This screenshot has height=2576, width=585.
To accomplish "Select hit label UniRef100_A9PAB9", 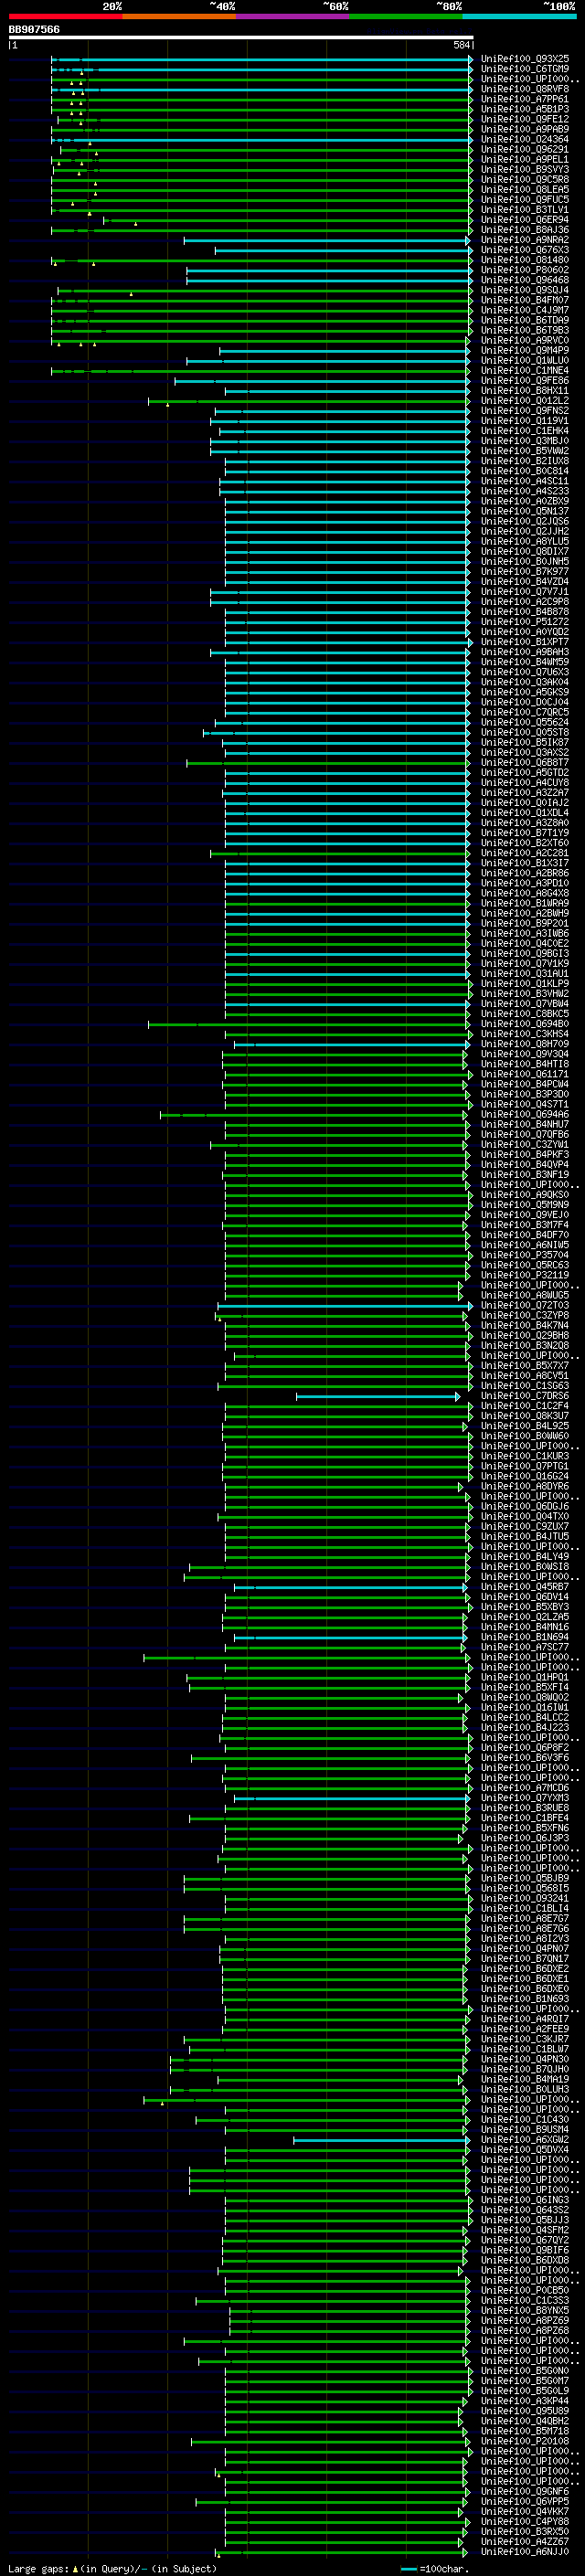I will click(524, 129).
